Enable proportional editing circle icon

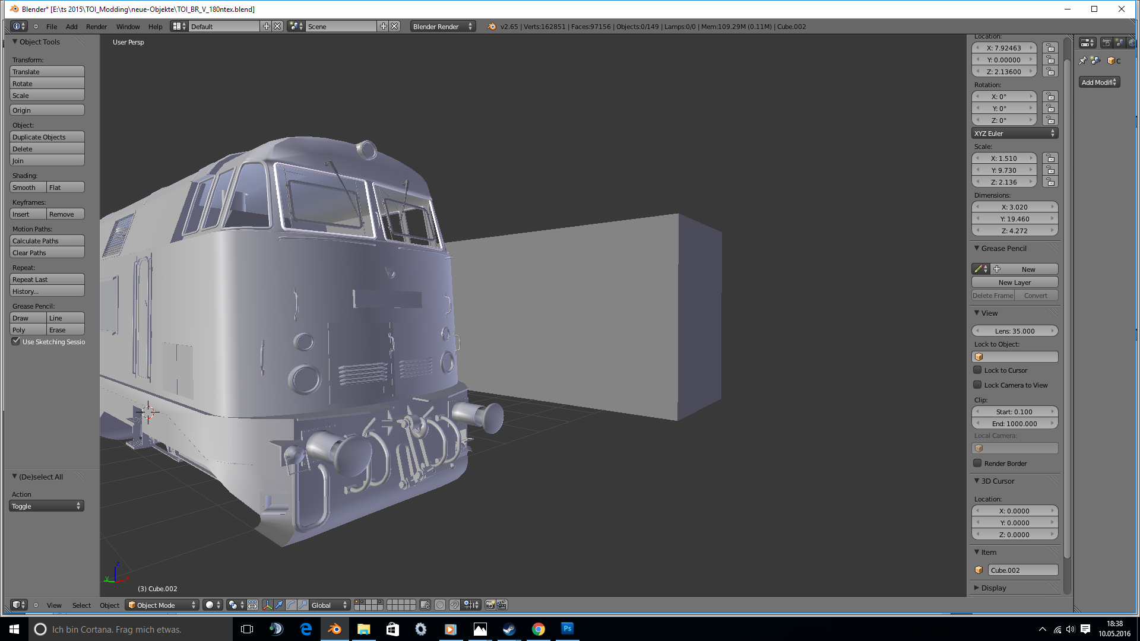(440, 605)
